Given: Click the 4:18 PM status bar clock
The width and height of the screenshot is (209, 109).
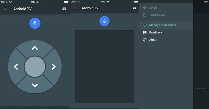Looking at the screenshot, I should (105, 2).
